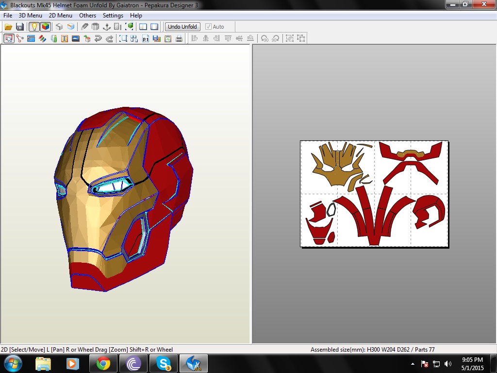Choose the Select/Move cursor tool
The height and width of the screenshot is (373, 497).
coord(9,39)
